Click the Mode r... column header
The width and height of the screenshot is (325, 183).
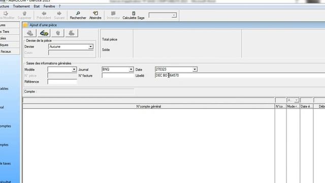(x=293, y=106)
